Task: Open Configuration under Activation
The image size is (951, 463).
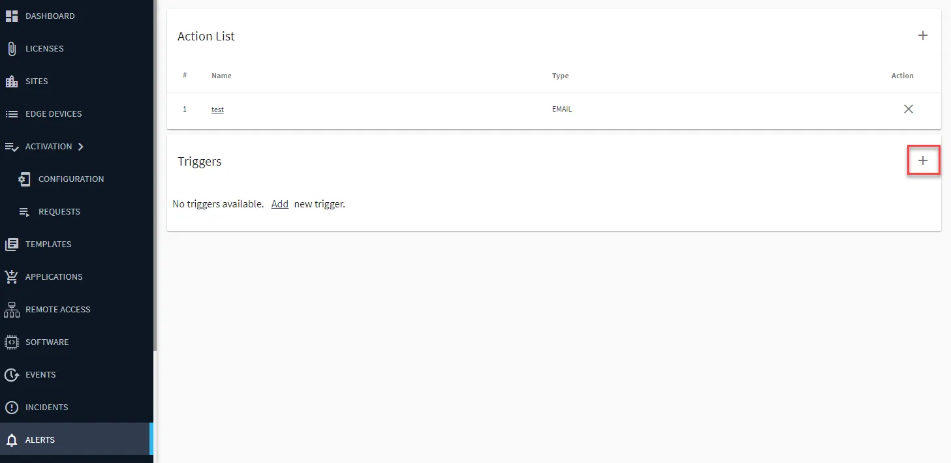Action: (x=71, y=179)
